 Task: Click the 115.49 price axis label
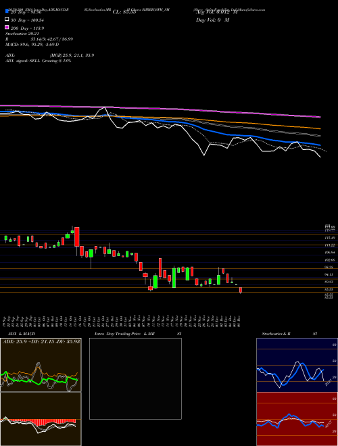tap(330, 238)
